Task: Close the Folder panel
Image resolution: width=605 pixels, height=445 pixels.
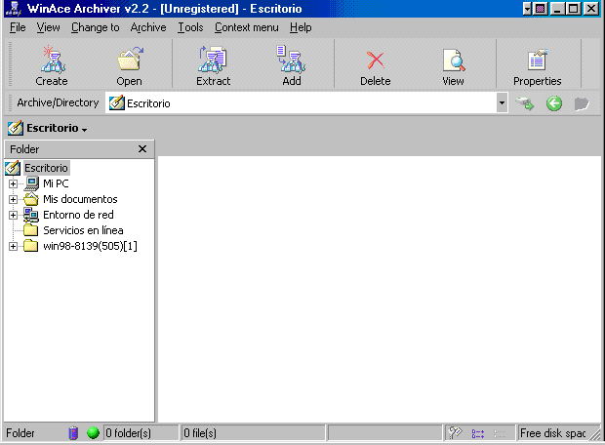Action: [142, 149]
